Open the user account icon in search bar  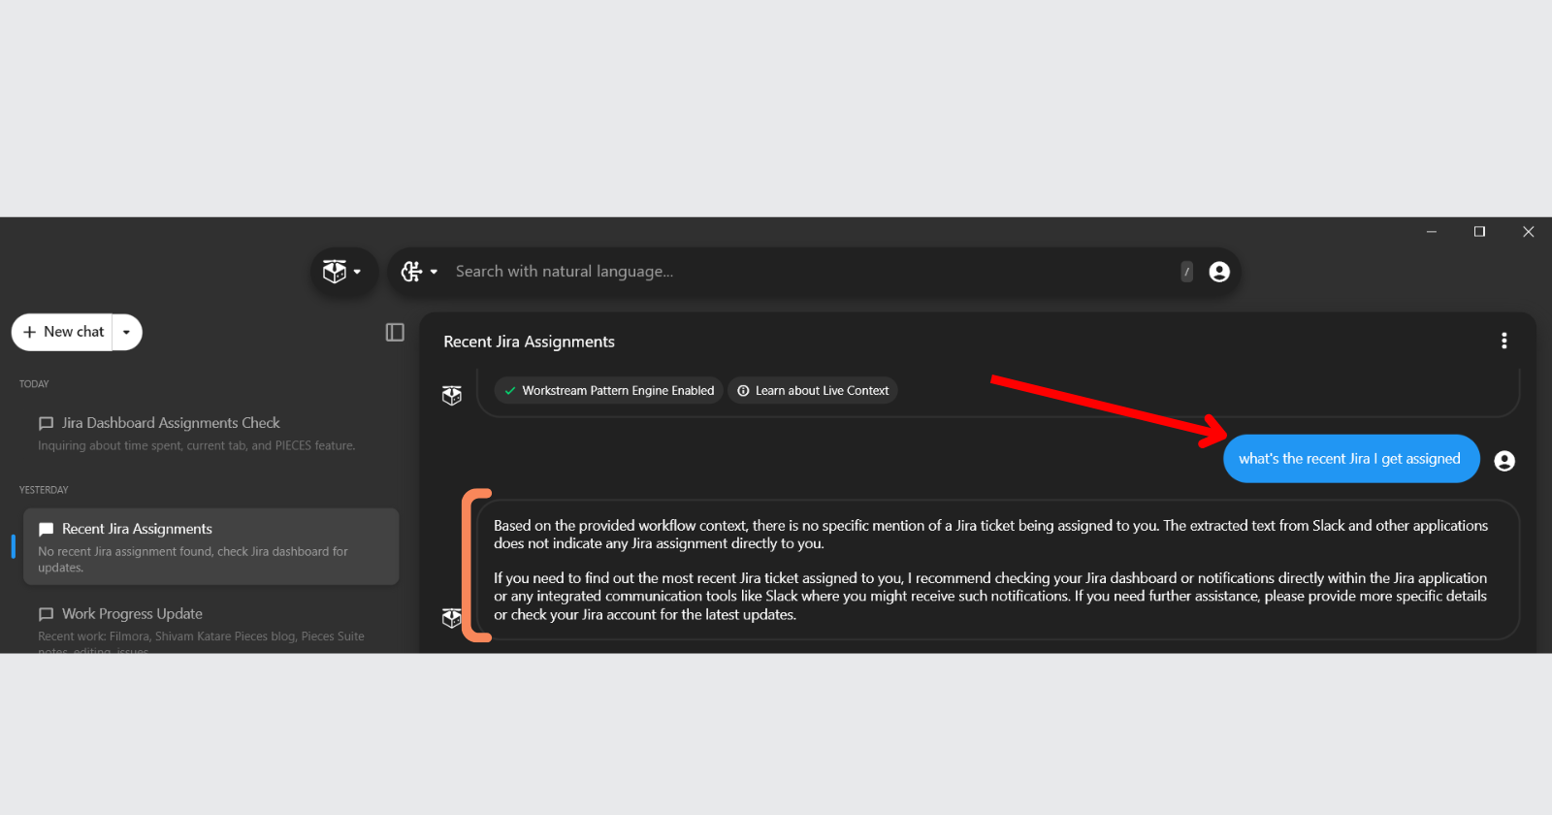[1219, 272]
